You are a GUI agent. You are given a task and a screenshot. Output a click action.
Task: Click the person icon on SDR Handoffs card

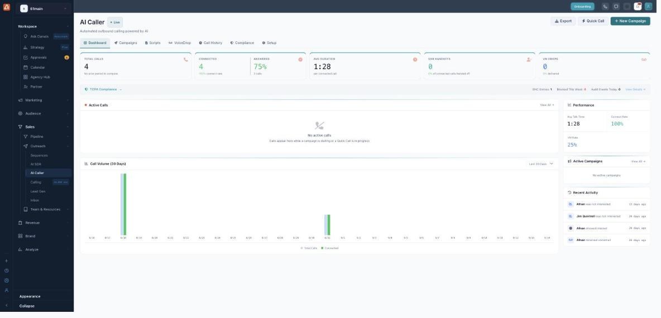click(x=529, y=59)
